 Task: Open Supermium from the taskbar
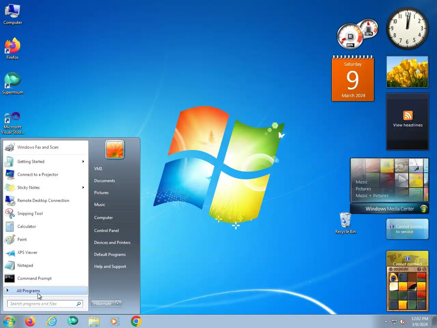(73, 322)
